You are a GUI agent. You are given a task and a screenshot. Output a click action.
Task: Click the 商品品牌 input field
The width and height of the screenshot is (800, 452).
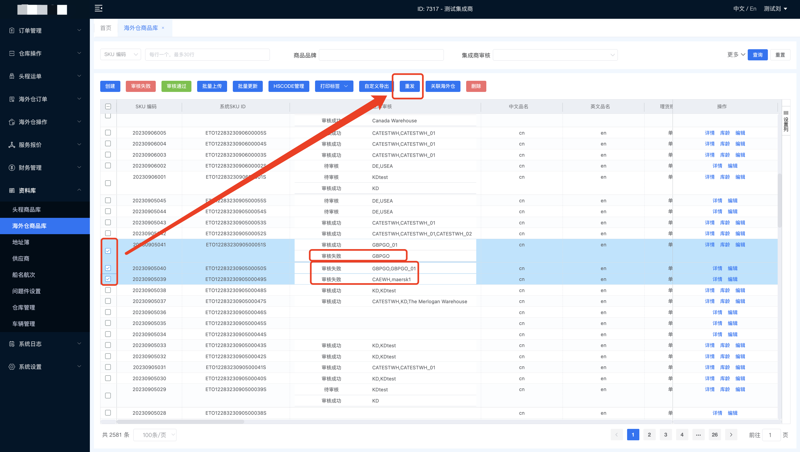click(381, 55)
